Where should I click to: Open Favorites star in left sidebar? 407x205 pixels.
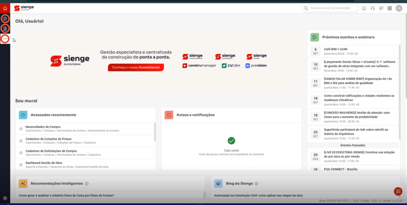[5, 18]
